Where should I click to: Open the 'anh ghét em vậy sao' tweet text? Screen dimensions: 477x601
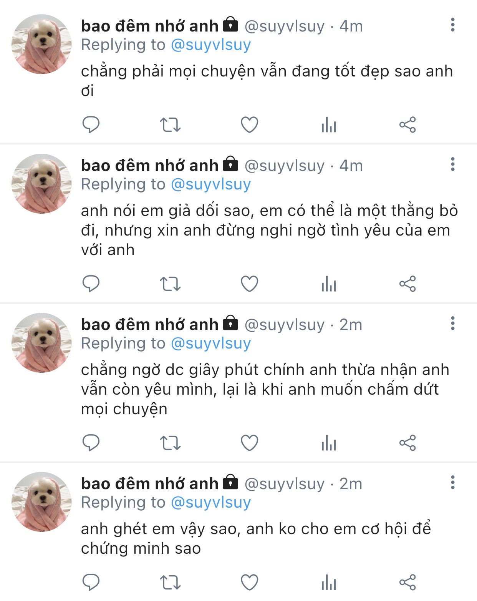tap(256, 539)
